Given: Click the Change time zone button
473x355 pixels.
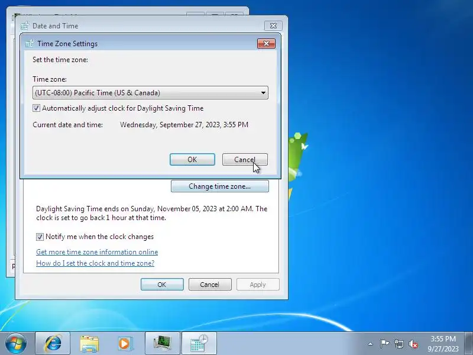Looking at the screenshot, I should coord(219,186).
